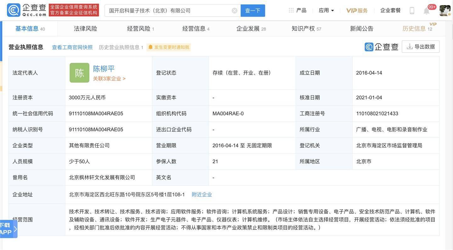453x250 pixels.
Task: Select registered capital 3000万元人民币
Action: (87, 97)
